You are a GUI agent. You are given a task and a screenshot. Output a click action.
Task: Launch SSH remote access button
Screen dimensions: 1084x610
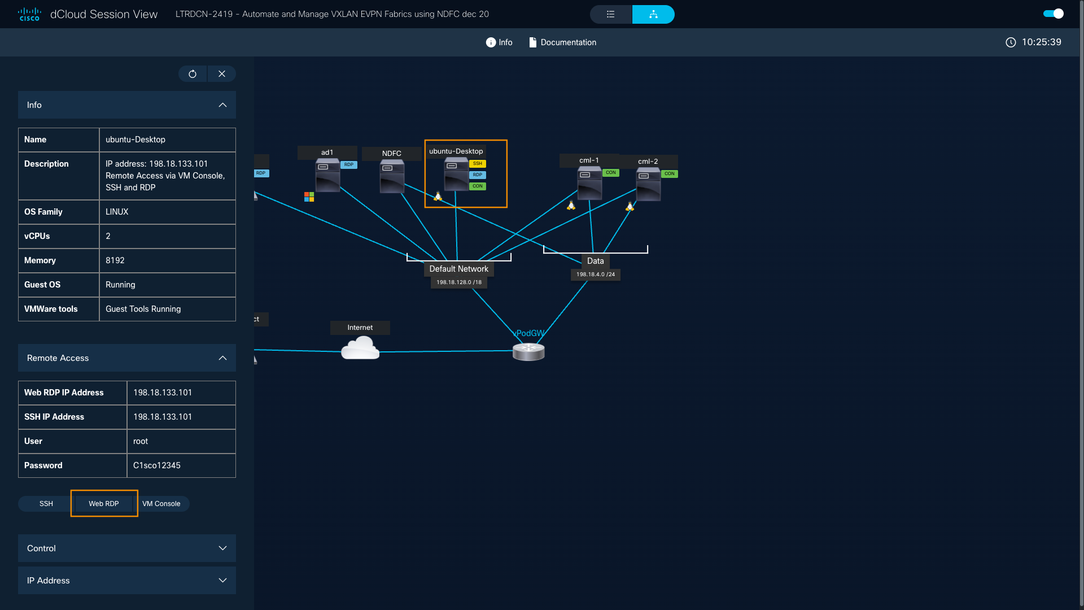tap(46, 504)
